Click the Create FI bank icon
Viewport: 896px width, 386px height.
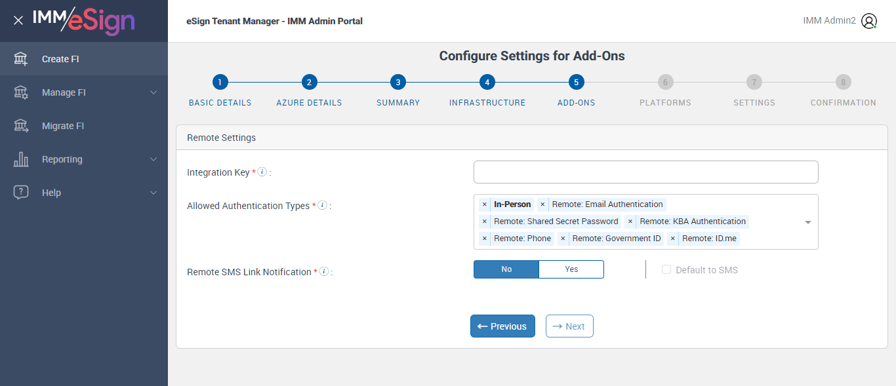[x=21, y=59]
